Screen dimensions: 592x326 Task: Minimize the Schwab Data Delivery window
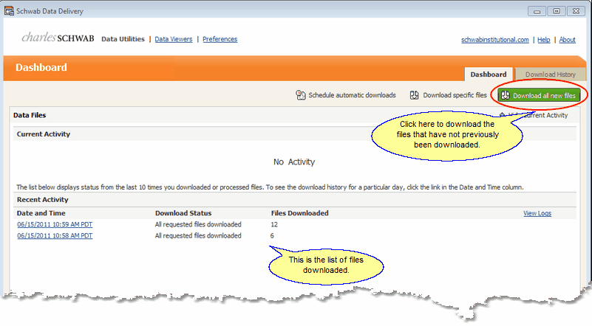[537, 11]
